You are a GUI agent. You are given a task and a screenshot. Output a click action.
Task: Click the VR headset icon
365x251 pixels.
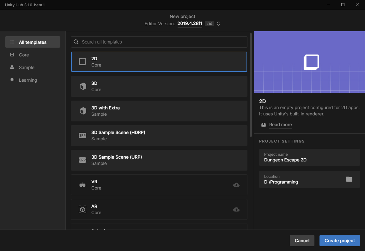pos(82,185)
